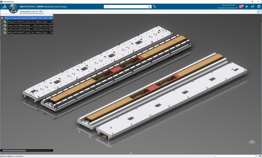Click the compass center play button
The image size is (262, 158).
pyautogui.click(x=14, y=8)
